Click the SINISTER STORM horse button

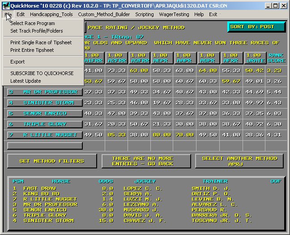[45, 103]
